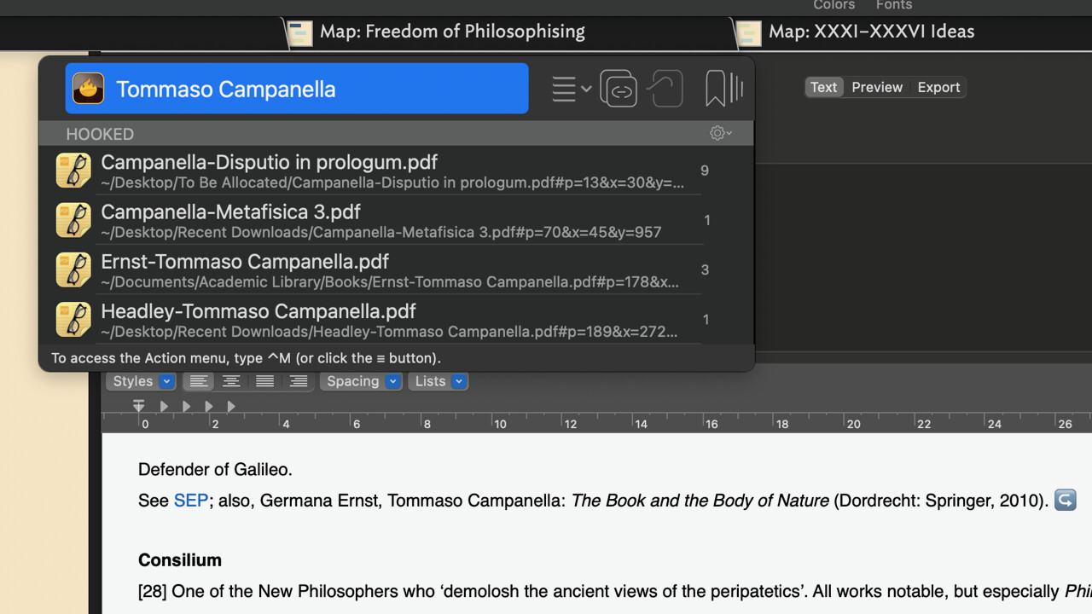Center align the text

coord(231,381)
